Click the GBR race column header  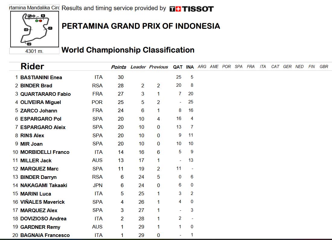[324, 66]
